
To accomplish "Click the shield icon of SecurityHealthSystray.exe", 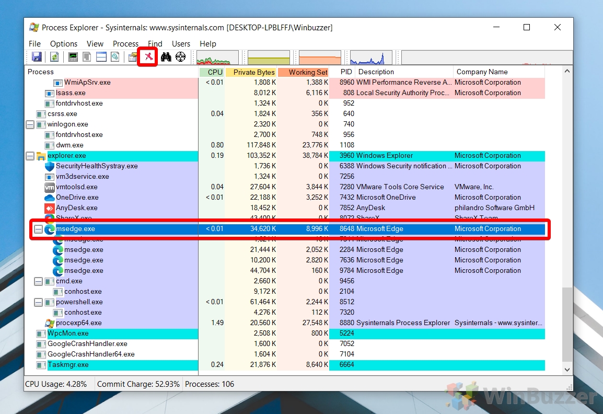I will (50, 166).
